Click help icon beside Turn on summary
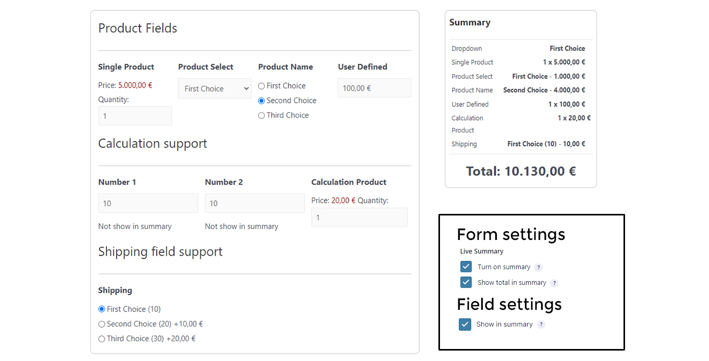Image resolution: width=709 pixels, height=361 pixels. 539,268
